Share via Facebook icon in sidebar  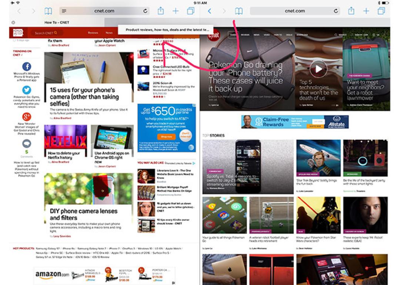tap(27, 67)
